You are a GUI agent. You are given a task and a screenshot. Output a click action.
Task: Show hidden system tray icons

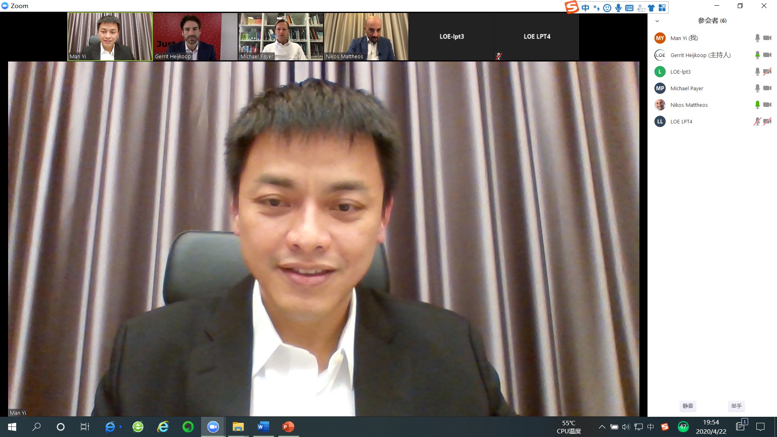point(602,427)
